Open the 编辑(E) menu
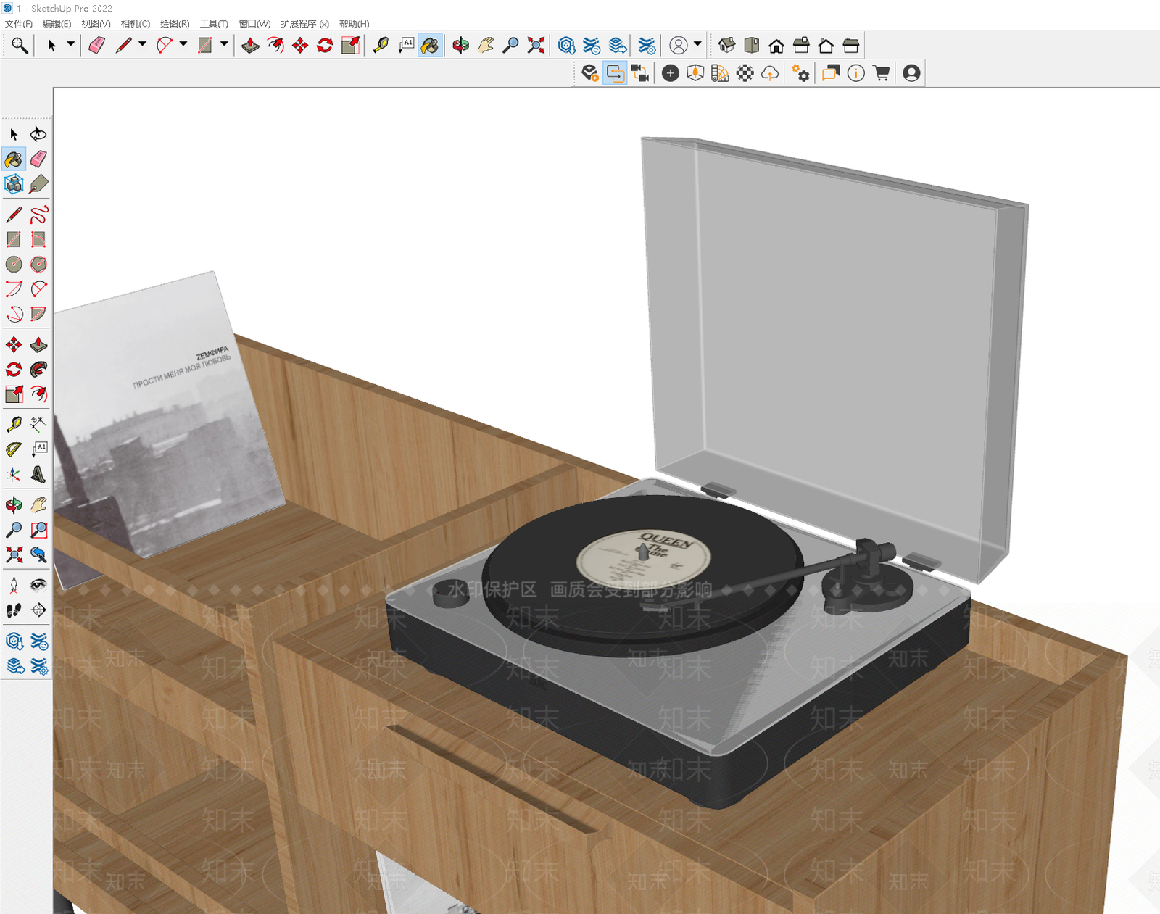Viewport: 1160px width, 914px height. (x=57, y=24)
